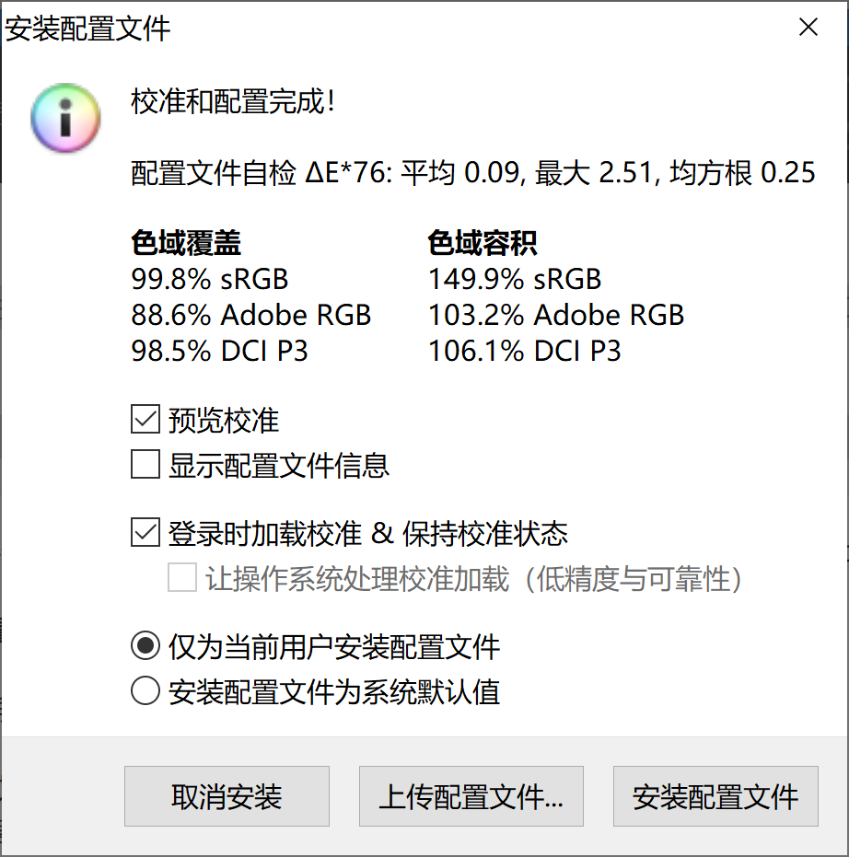Enable the 显示配置文件信息 checkbox
This screenshot has height=857, width=849.
pyautogui.click(x=145, y=465)
